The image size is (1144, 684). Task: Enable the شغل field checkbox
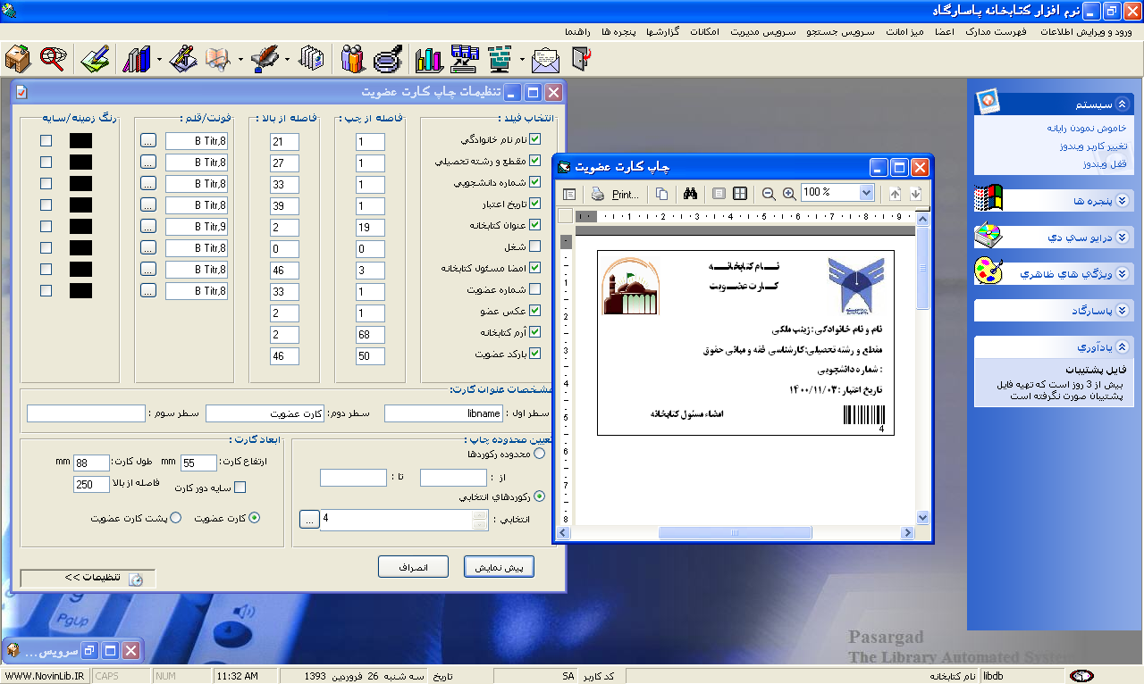[535, 246]
